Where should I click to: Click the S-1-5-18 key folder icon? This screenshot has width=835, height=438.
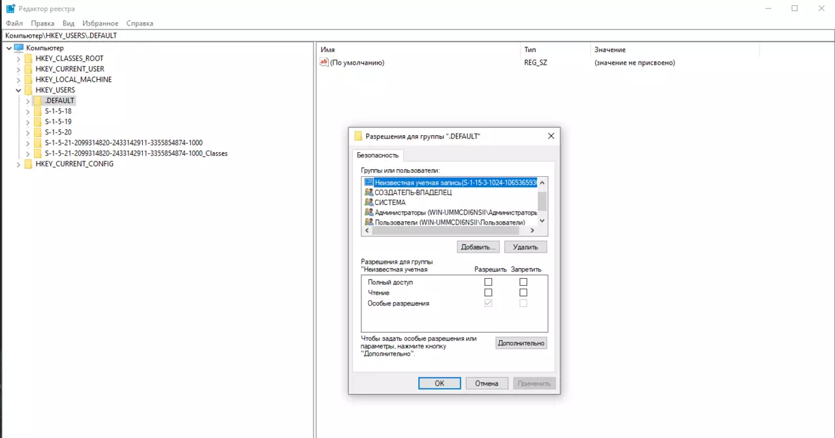37,111
